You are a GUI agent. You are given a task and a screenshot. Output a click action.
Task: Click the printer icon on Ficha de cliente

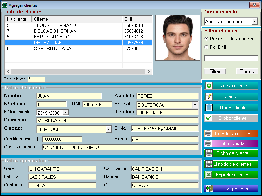point(209,153)
